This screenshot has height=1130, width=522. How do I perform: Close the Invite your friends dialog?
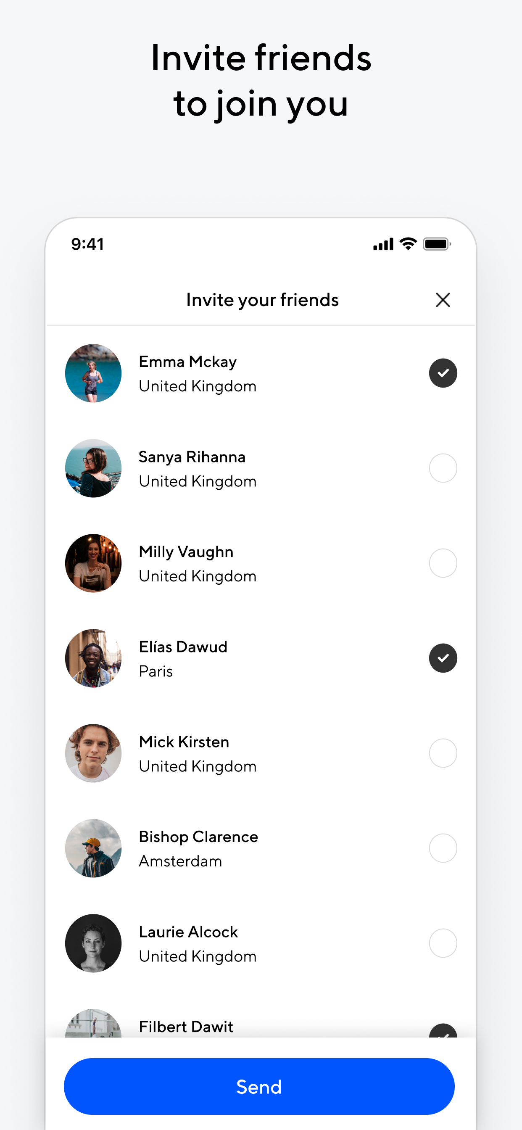point(443,300)
